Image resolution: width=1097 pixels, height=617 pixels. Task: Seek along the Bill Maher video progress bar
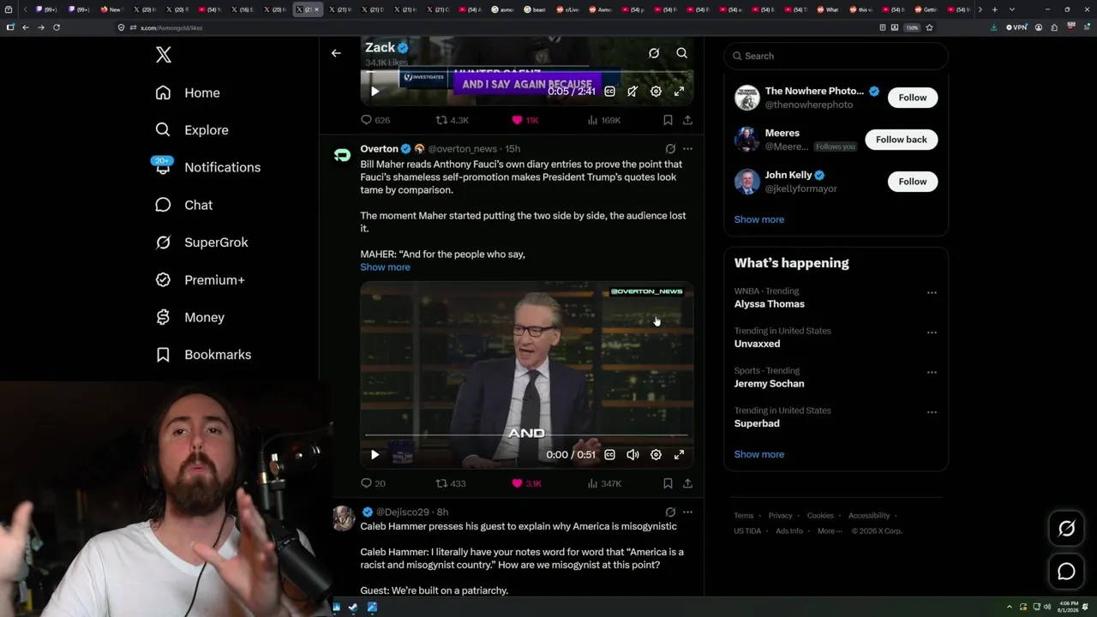pos(527,436)
